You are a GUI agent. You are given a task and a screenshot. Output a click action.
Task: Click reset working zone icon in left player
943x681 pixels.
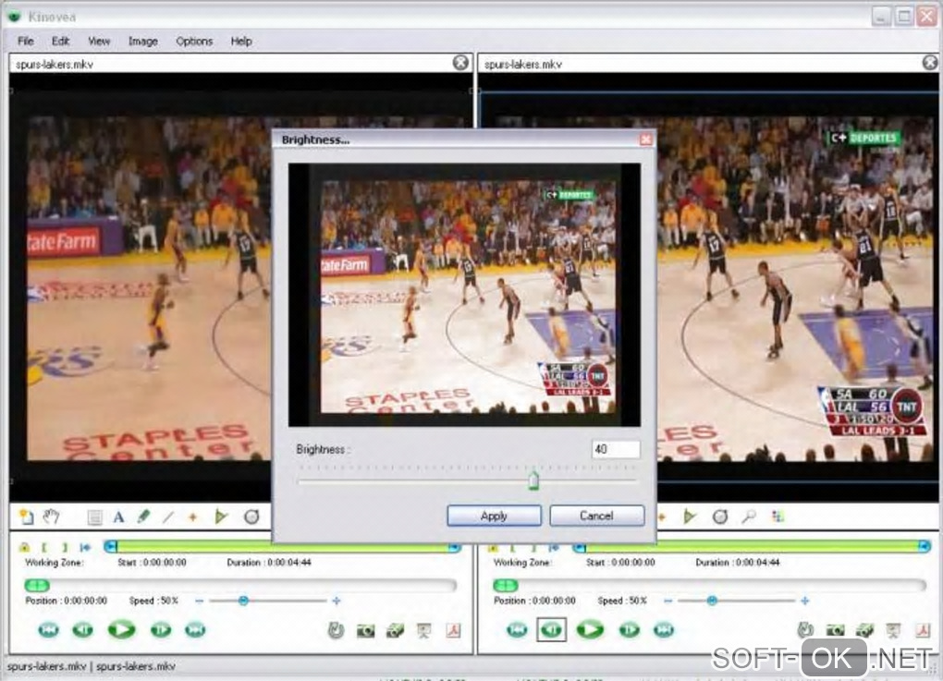[85, 547]
